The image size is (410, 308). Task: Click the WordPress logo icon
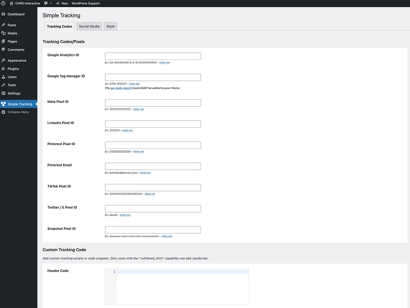(x=3, y=3)
